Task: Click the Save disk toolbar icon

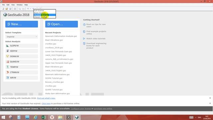Action: click(x=10, y=9)
